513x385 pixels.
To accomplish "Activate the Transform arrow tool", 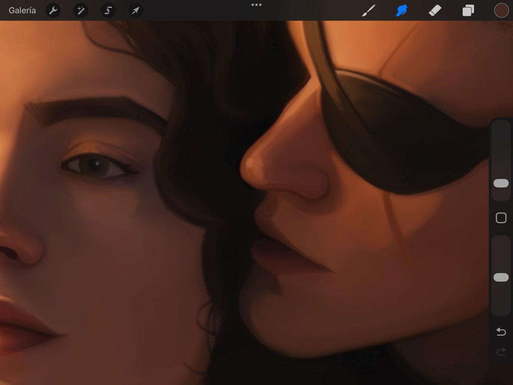I will [x=136, y=11].
